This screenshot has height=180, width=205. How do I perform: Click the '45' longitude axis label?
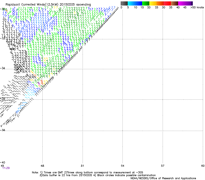[2, 166]
